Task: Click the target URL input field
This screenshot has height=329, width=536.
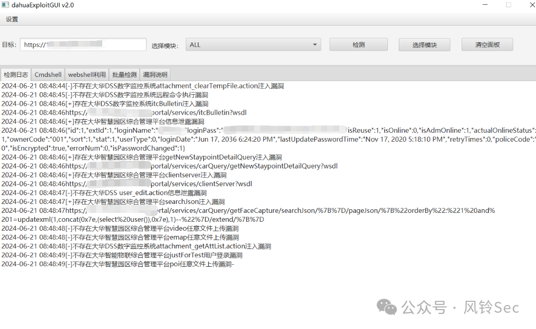Action: coord(83,44)
